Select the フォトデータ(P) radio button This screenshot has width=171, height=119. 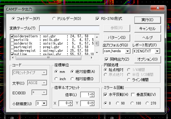tap(13, 19)
